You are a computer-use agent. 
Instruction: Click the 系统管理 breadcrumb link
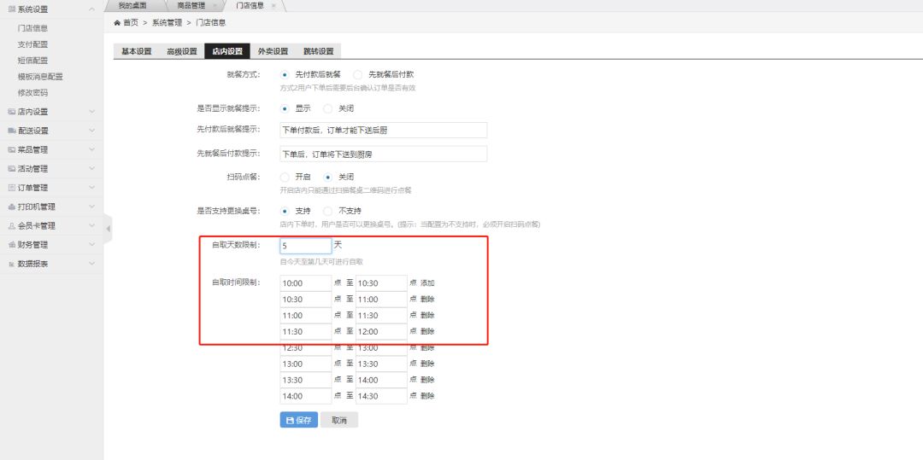(168, 23)
